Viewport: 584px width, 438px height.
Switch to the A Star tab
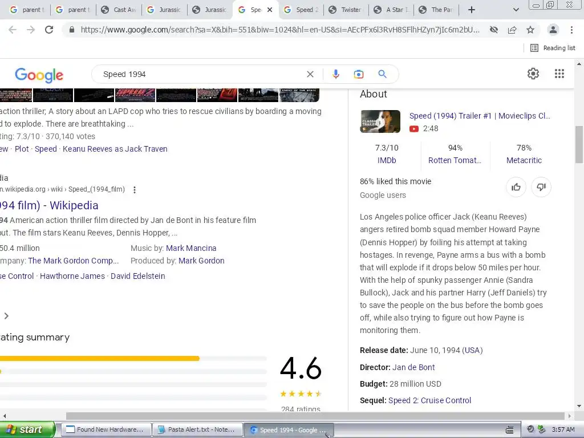pos(392,10)
